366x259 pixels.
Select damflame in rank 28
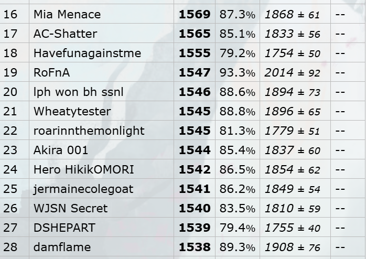[x=62, y=246]
